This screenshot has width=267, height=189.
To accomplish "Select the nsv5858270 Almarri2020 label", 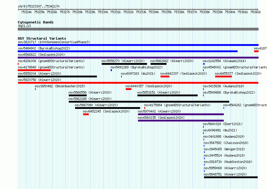I will click(123, 61).
